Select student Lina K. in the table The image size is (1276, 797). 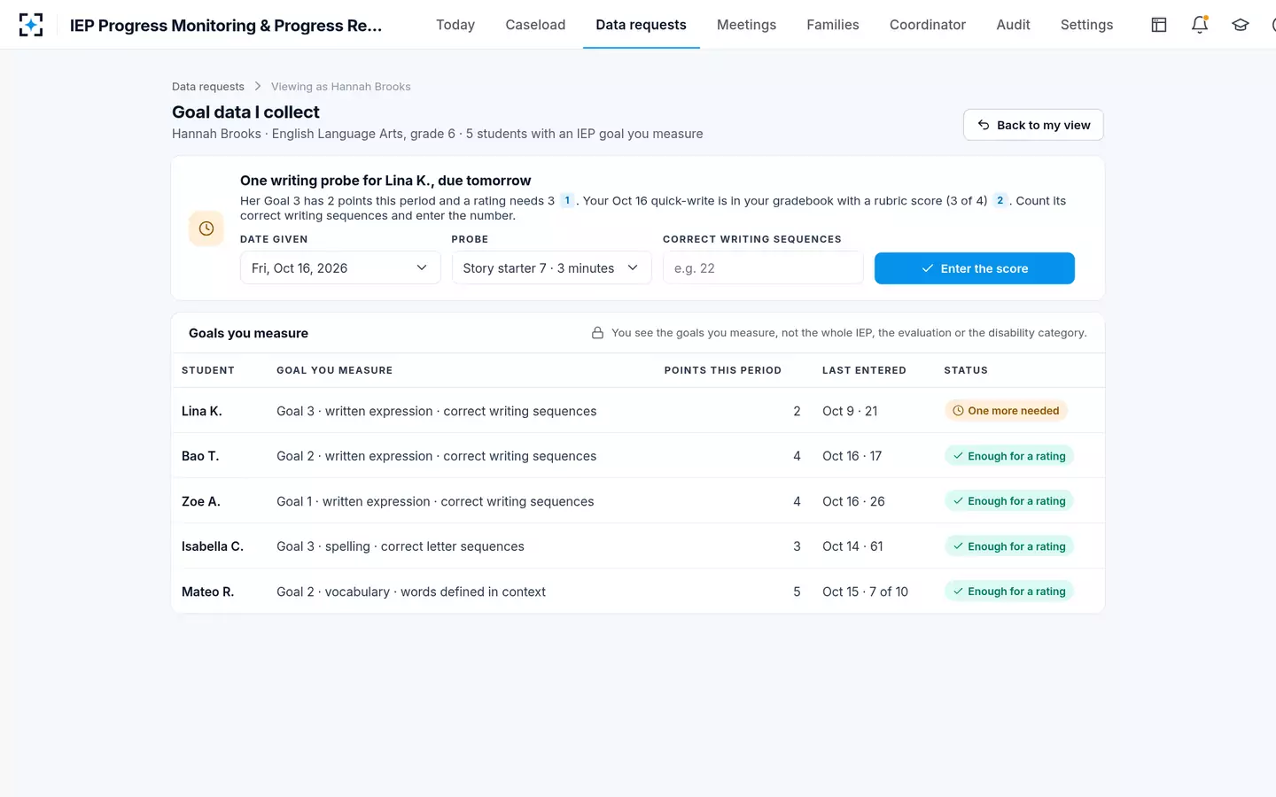[x=202, y=411]
